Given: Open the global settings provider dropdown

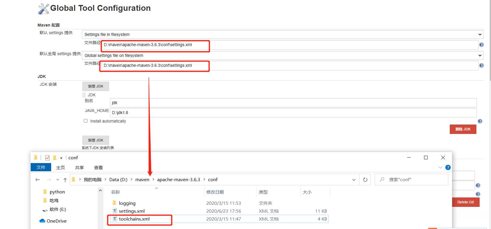Looking at the screenshot, I should coord(283,55).
